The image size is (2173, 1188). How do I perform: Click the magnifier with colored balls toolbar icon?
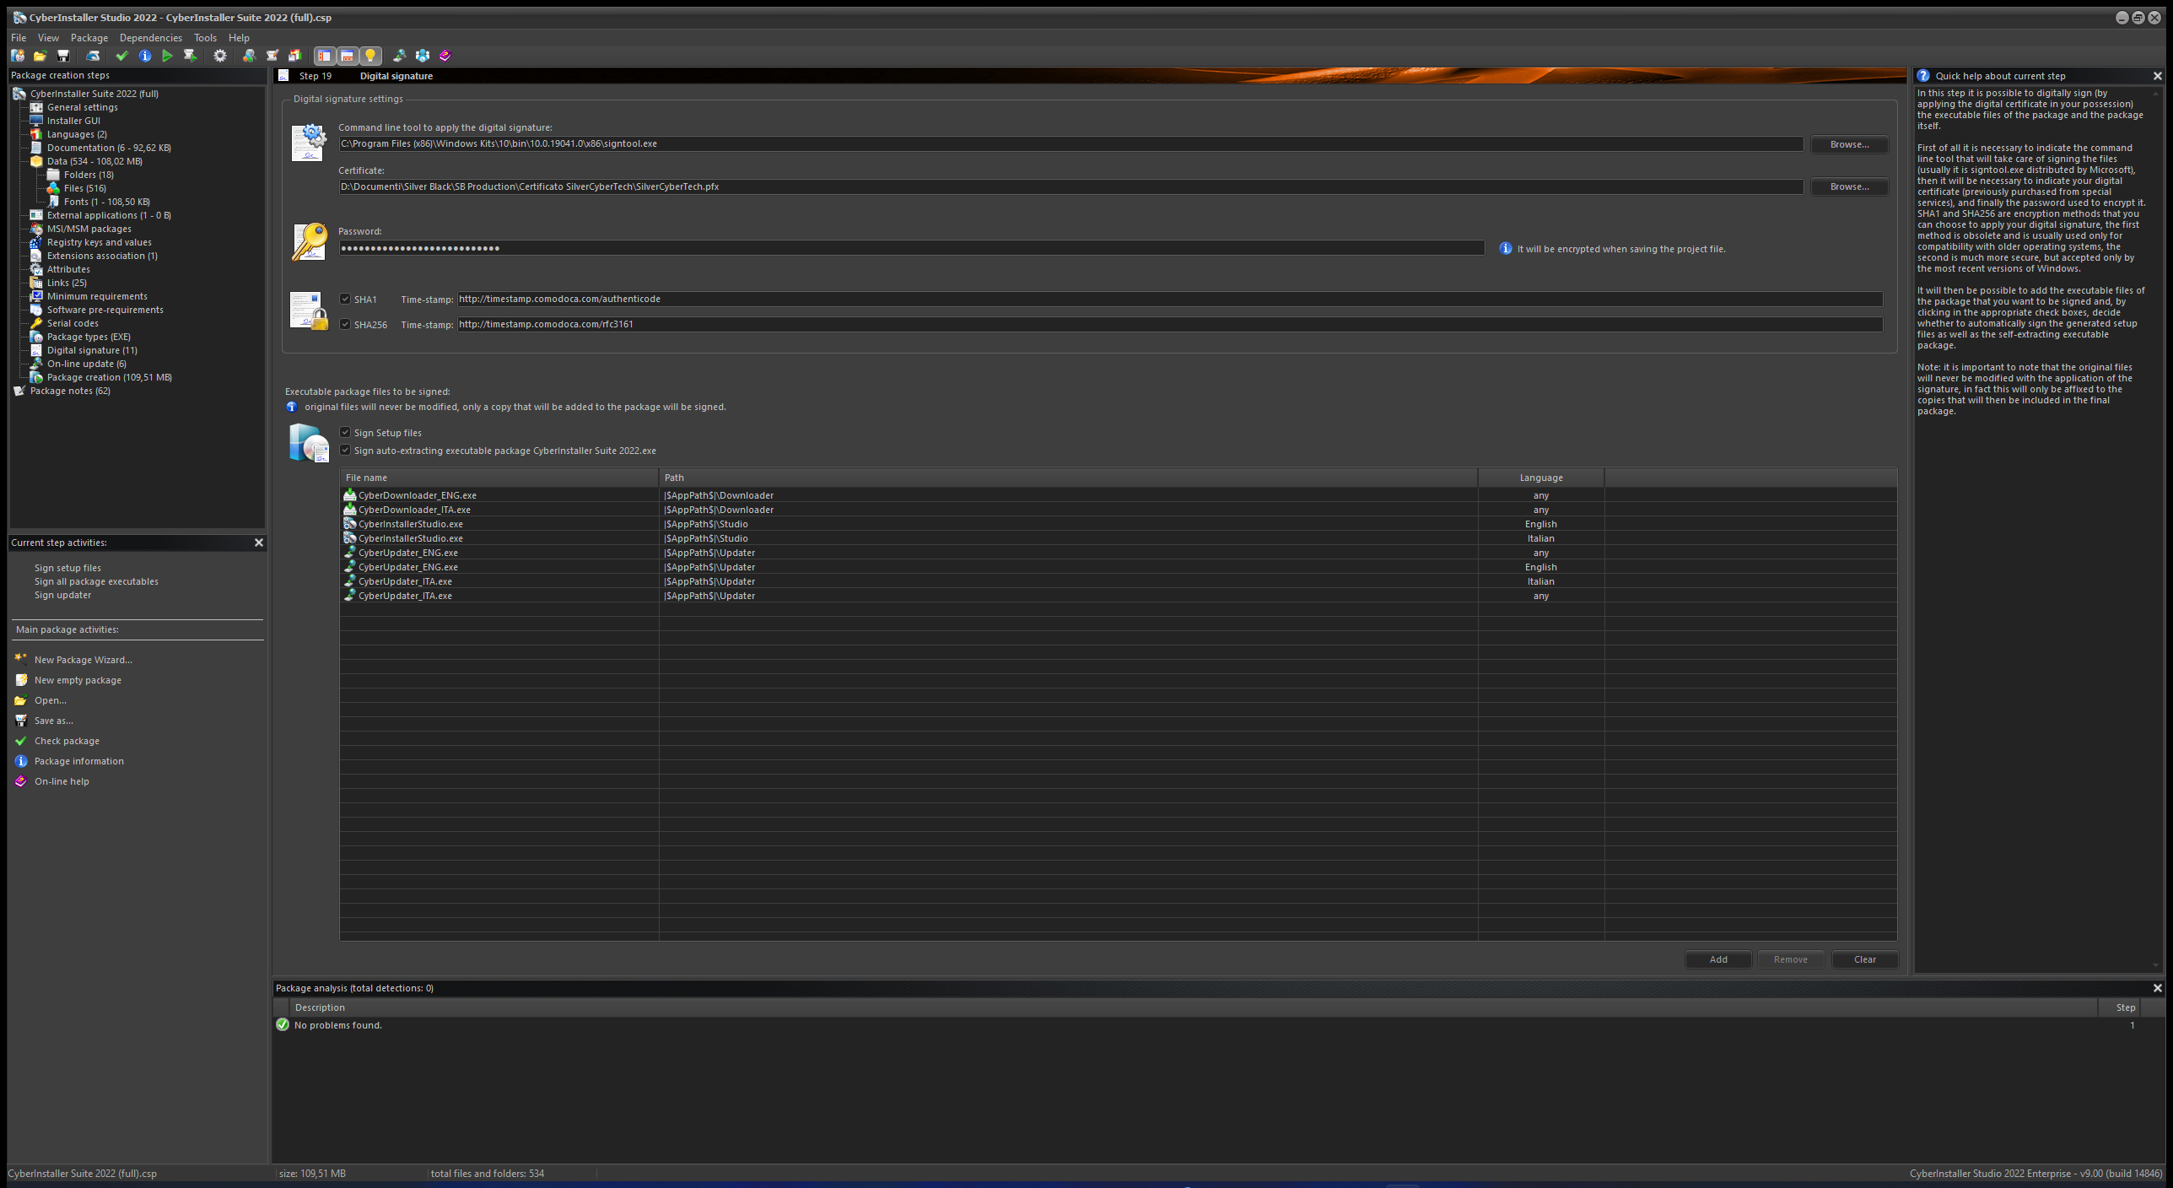pos(249,56)
